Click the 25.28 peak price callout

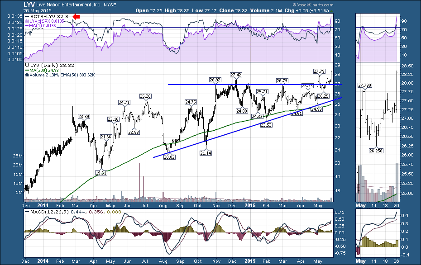[x=145, y=96]
